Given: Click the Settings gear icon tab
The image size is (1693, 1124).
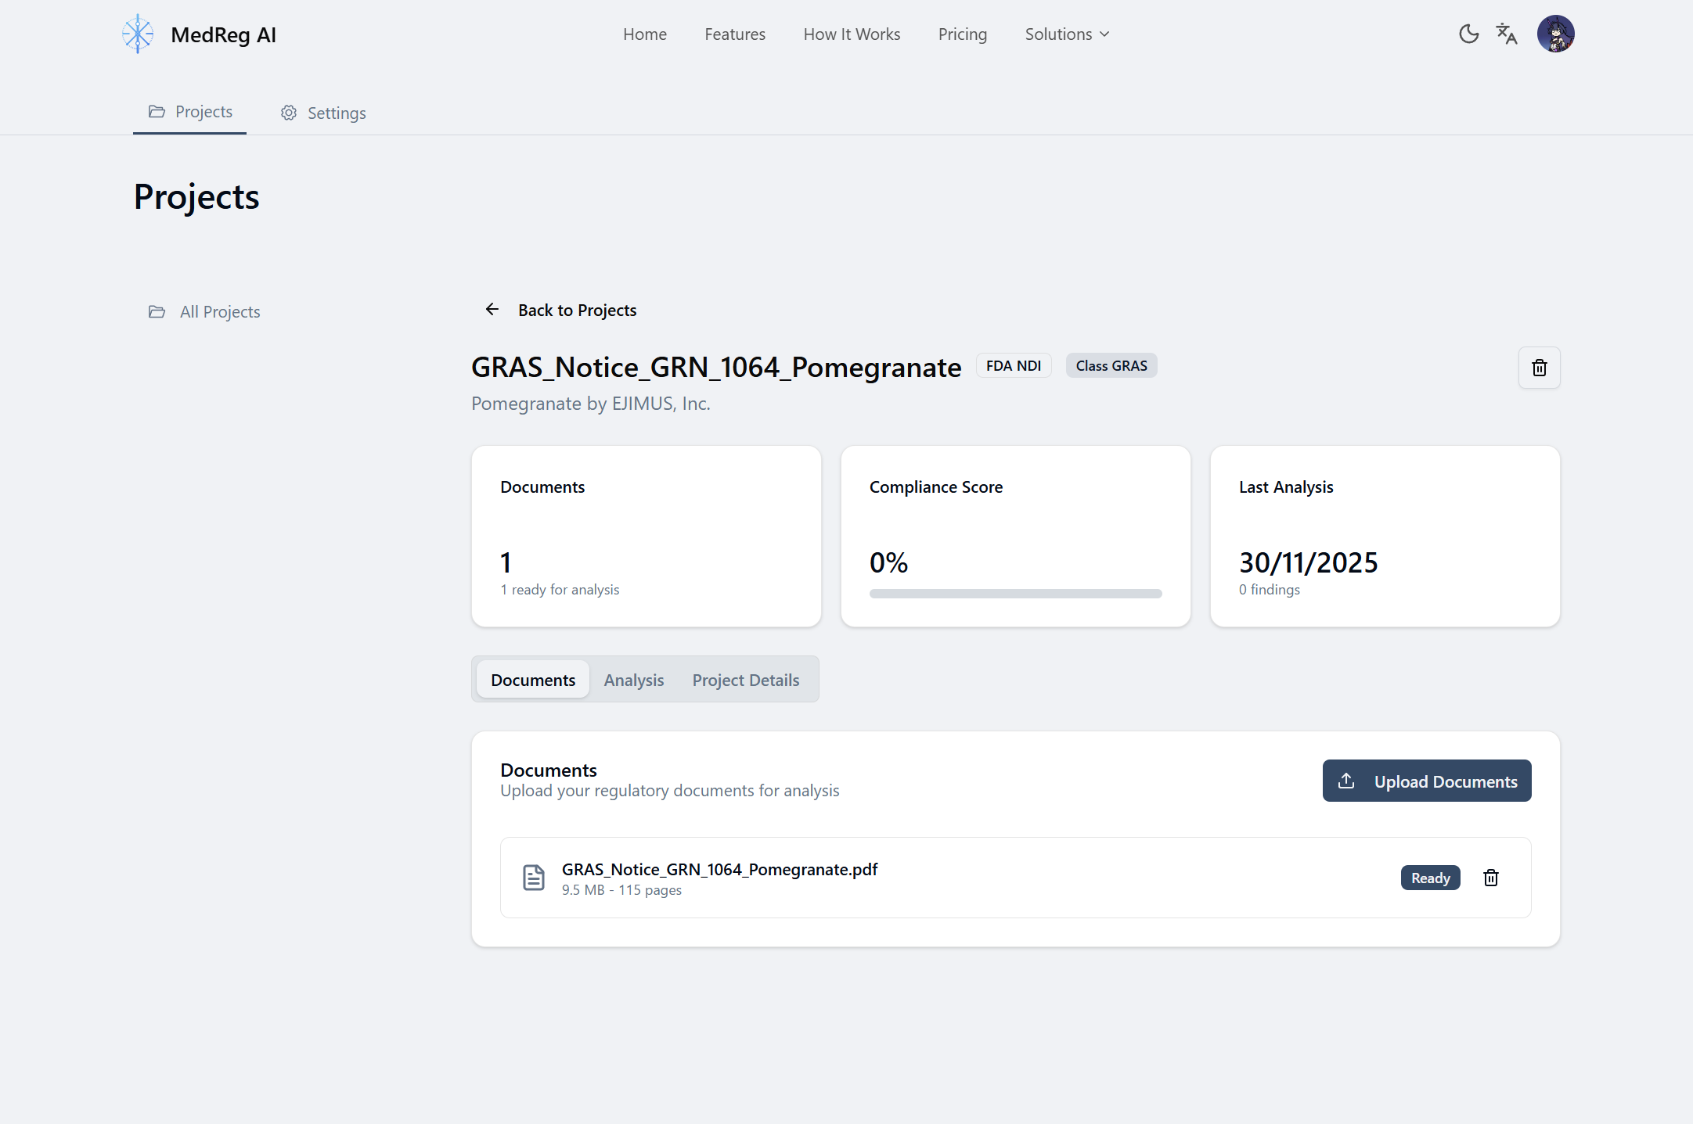Looking at the screenshot, I should 289,113.
